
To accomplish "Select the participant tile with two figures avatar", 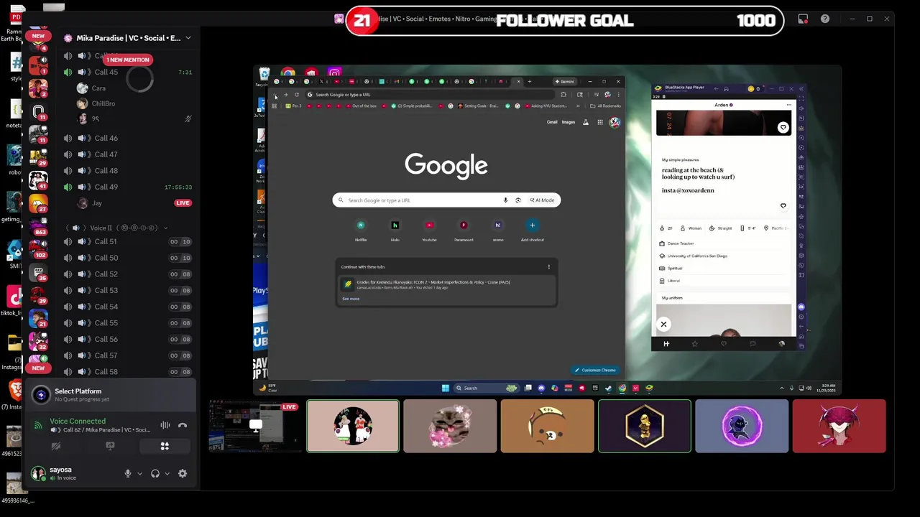I will [353, 427].
